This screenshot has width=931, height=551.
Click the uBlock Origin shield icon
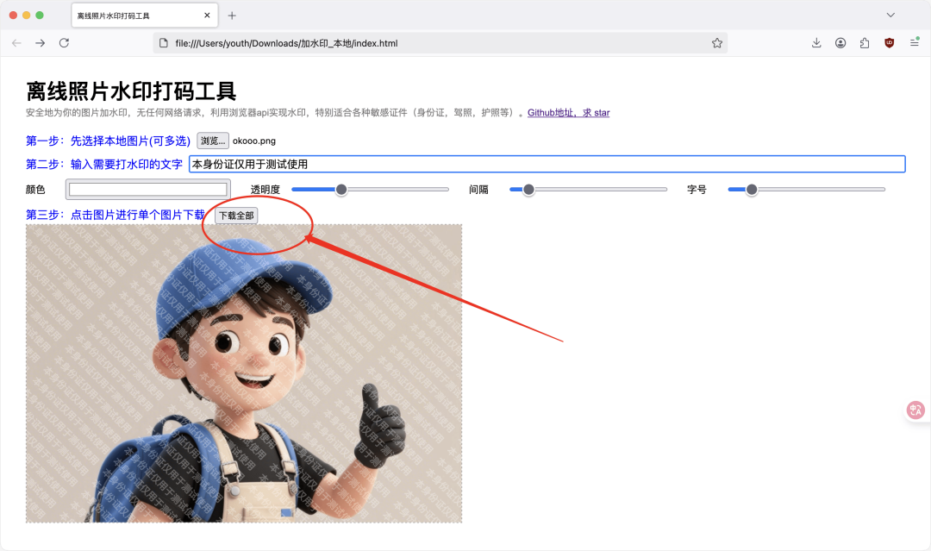point(889,41)
